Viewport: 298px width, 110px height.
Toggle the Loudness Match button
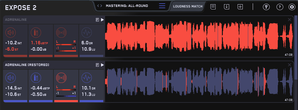(x=188, y=6)
